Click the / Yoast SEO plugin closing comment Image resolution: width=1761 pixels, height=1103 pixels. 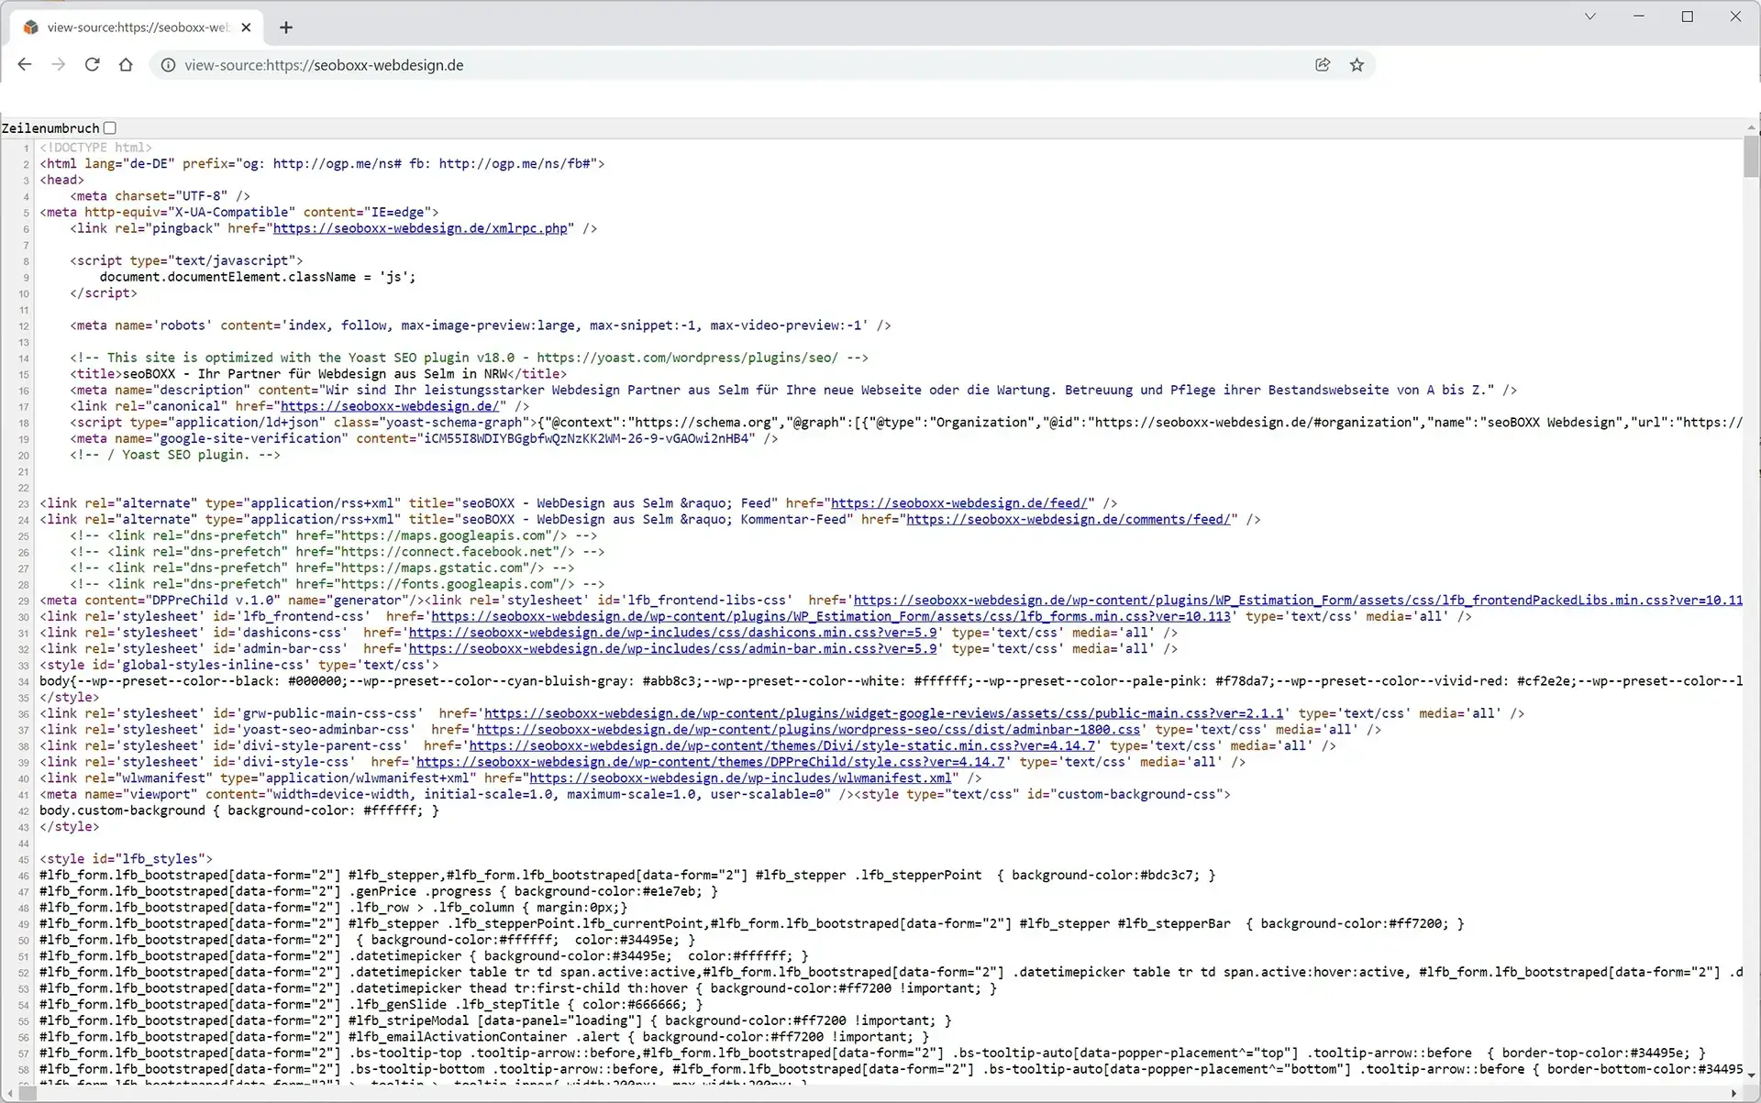[x=175, y=455]
